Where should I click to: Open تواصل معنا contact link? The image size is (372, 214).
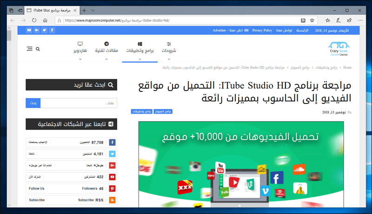[x=284, y=30]
